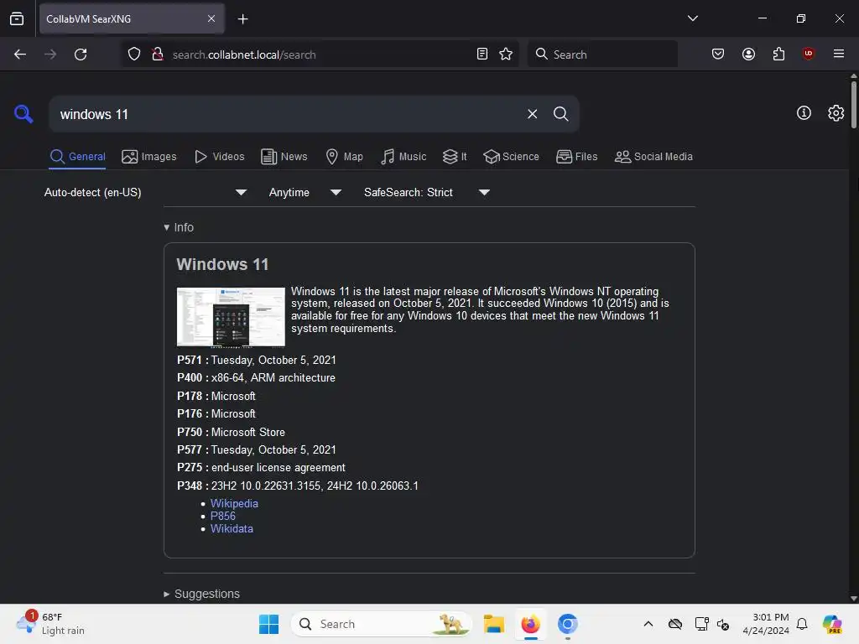
Task: Open the P856 link
Action: tap(223, 516)
